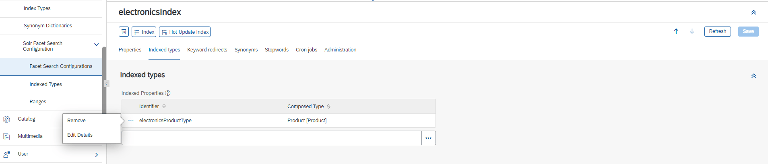Viewport: 768px width, 164px height.
Task: Expand the User navigation node
Action: point(96,155)
